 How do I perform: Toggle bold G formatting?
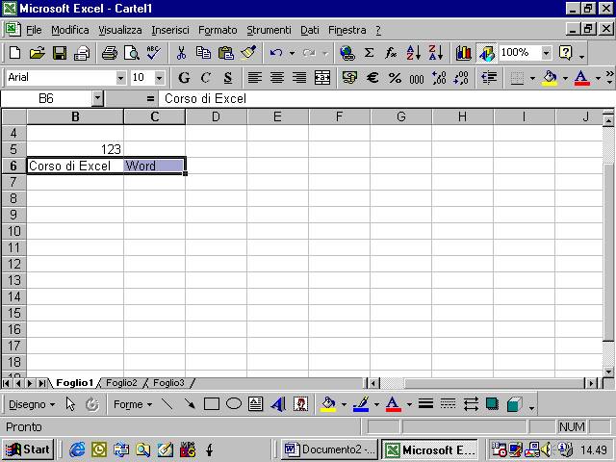(184, 77)
